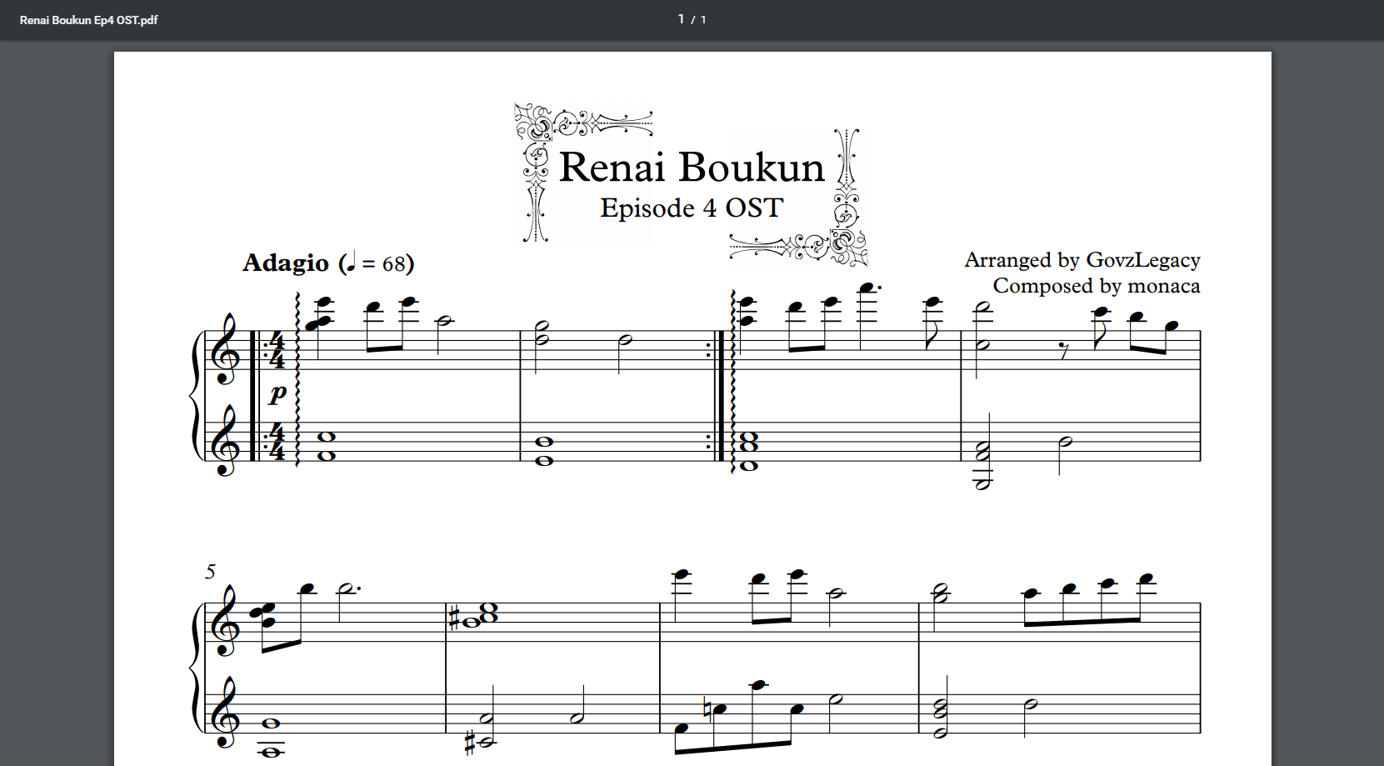This screenshot has width=1384, height=766.
Task: Click the measure number 5 label
Action: [210, 572]
